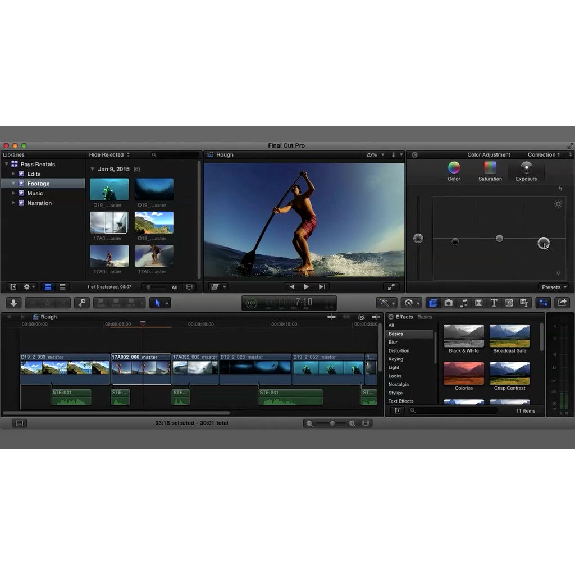Expand the Music item in Libraries
The width and height of the screenshot is (575, 575).
[13, 193]
